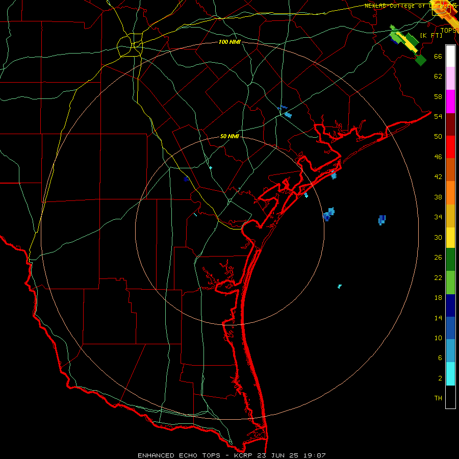Viewport: 459px width, 459px height.
Task: Click the small navy echo on yellow highway
Action: coord(186,179)
